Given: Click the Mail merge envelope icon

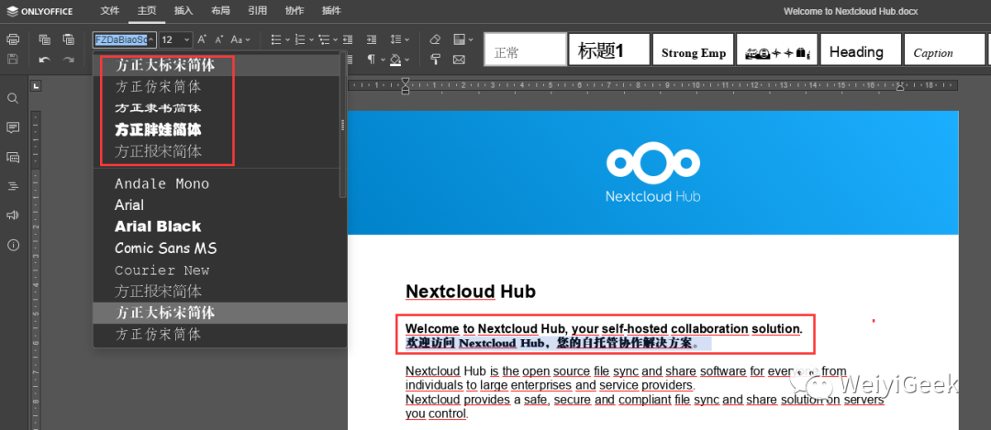Looking at the screenshot, I should pos(460,60).
